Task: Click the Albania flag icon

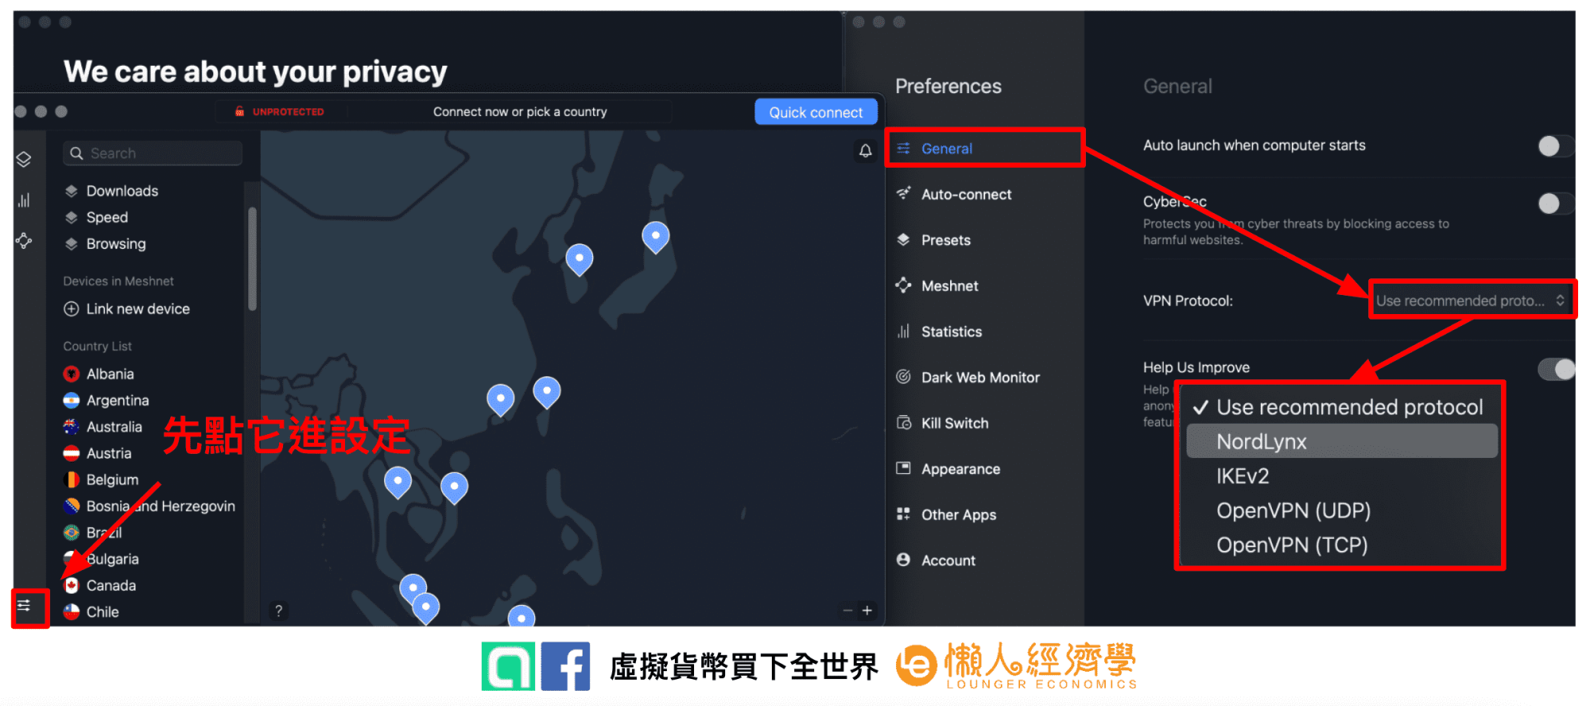Action: [x=72, y=374]
